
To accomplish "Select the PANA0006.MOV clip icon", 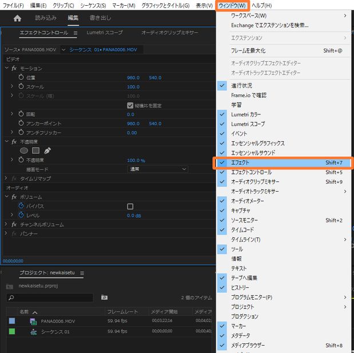I will (x=33, y=321).
